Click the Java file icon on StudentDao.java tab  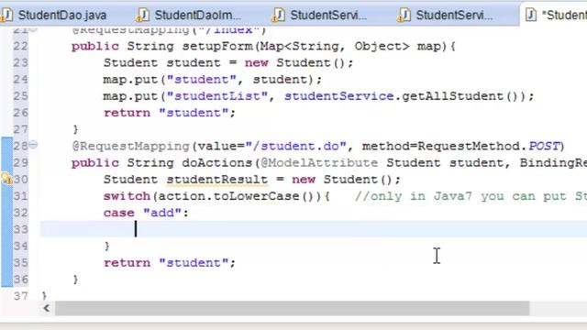tap(6, 16)
